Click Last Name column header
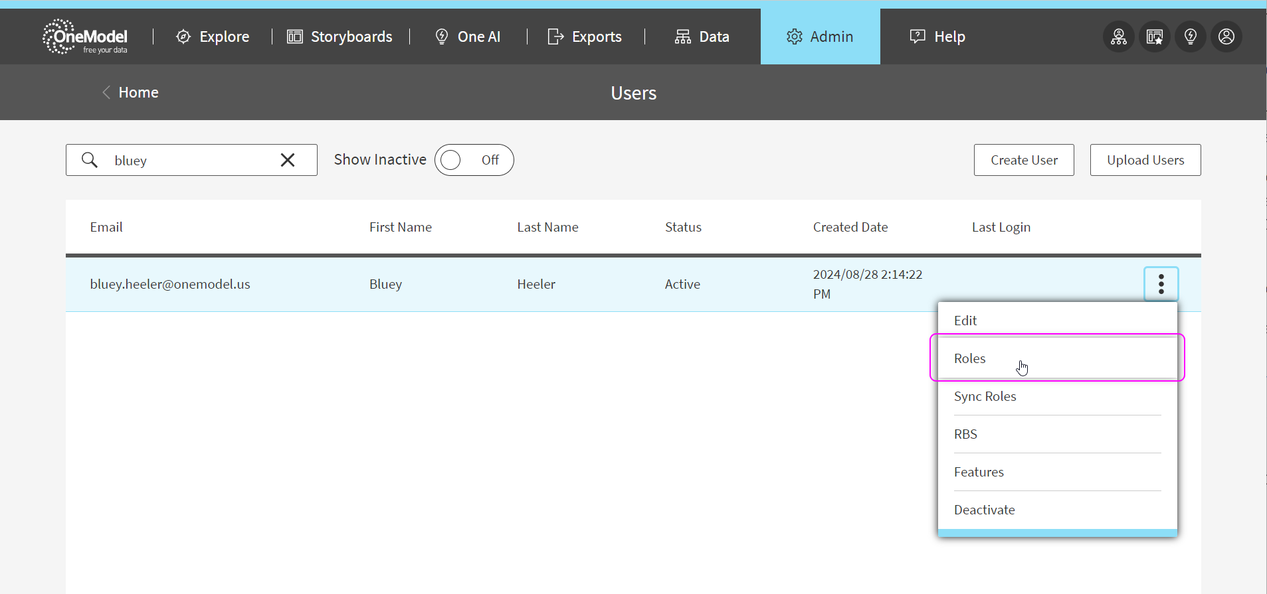Image resolution: width=1267 pixels, height=594 pixels. 548,227
